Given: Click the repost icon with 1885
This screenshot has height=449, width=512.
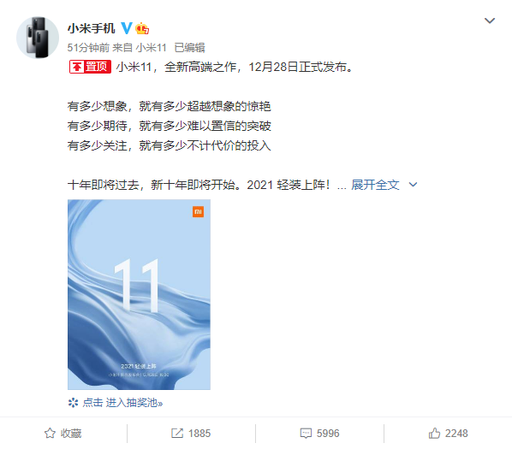Looking at the screenshot, I should [x=177, y=434].
